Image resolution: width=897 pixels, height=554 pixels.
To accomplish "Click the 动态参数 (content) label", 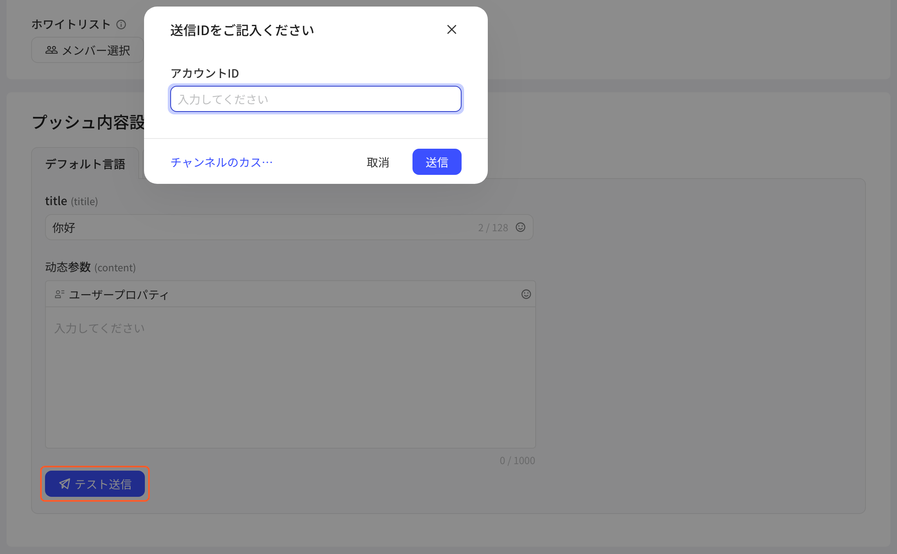I will point(90,267).
